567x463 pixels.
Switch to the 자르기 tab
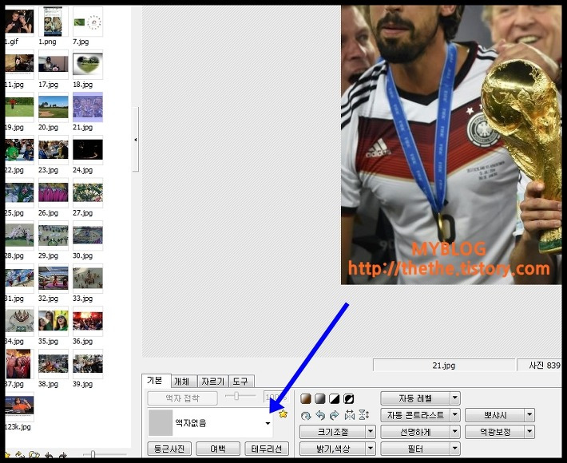[x=213, y=382]
